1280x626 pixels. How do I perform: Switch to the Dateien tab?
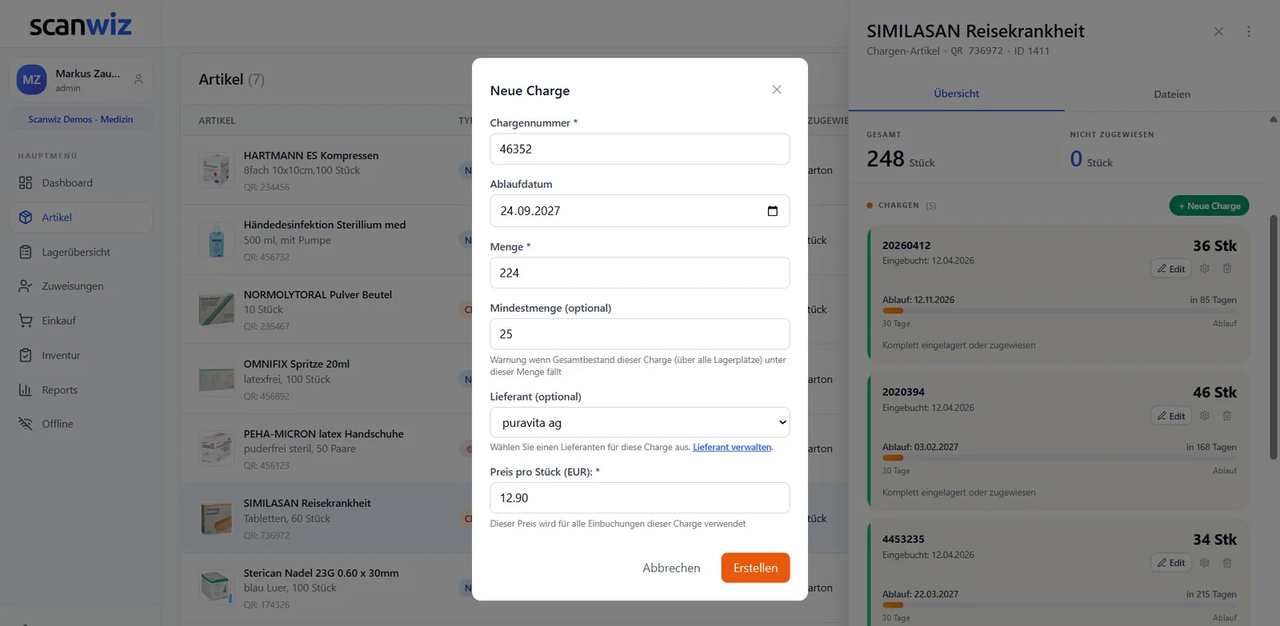1172,94
